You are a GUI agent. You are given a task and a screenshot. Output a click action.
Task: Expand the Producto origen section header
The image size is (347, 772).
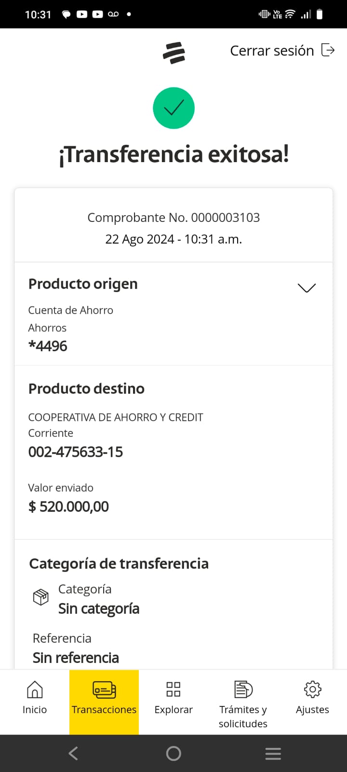(x=83, y=284)
